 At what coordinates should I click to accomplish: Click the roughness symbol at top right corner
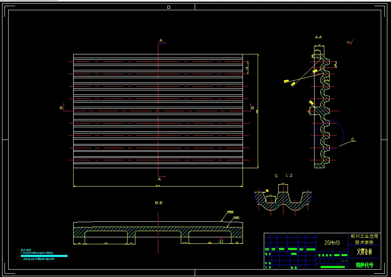coord(350,43)
